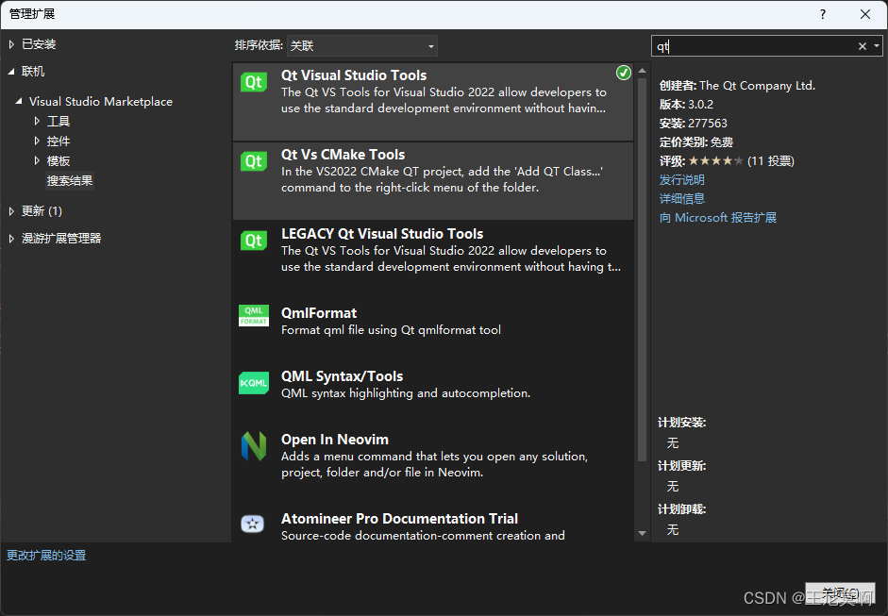This screenshot has width=888, height=616.
Task: Expand the 已安装 tree node
Action: point(11,44)
